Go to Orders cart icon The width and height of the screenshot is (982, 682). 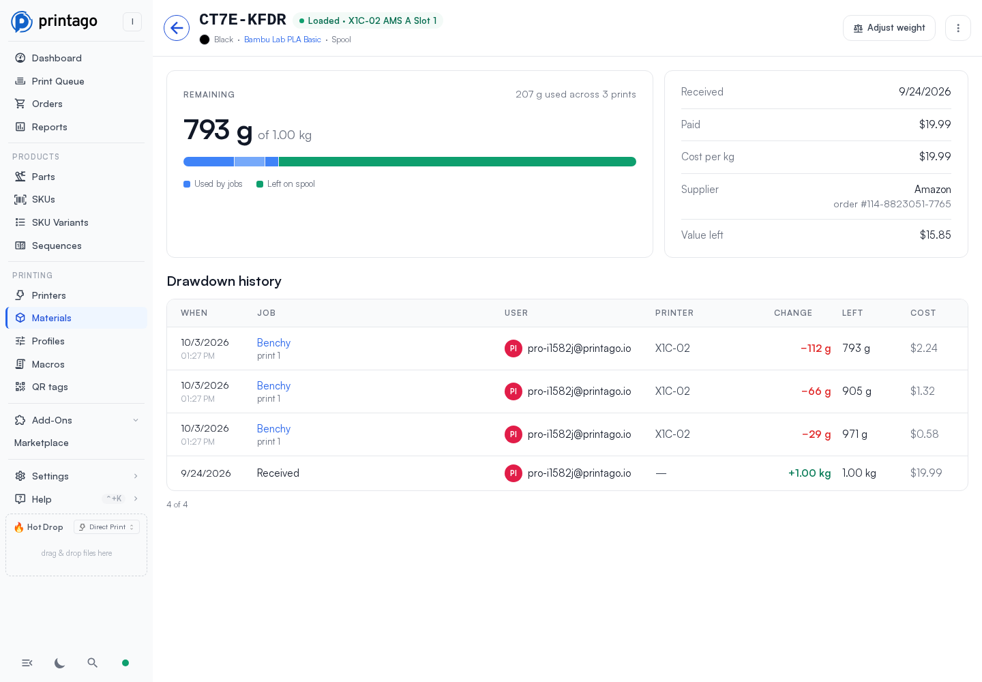coord(20,104)
